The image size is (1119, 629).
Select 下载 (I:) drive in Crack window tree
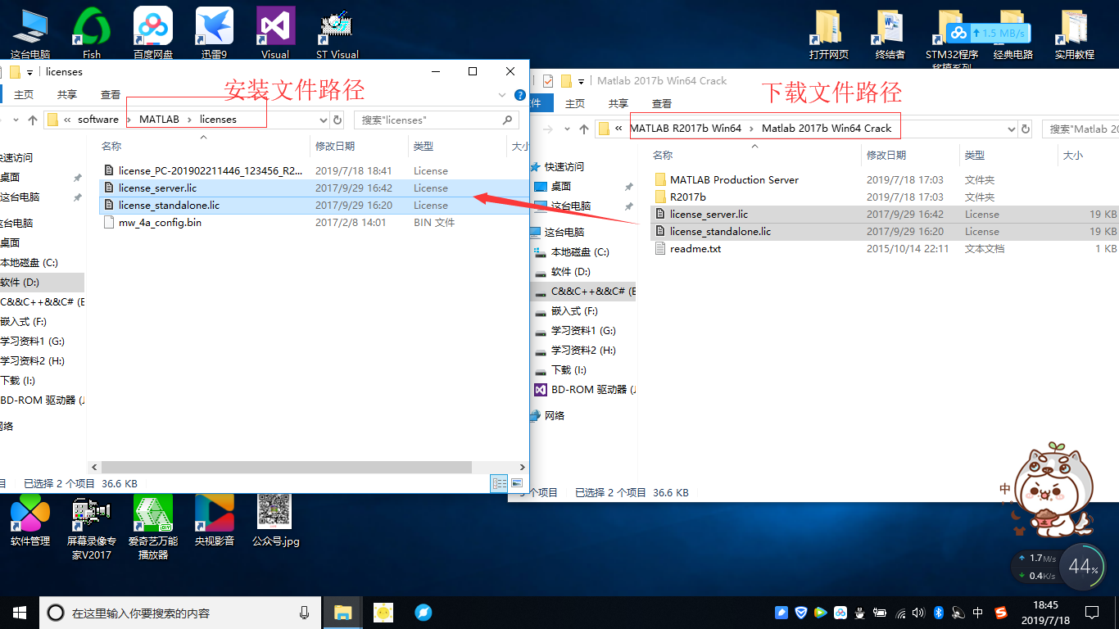pos(569,370)
